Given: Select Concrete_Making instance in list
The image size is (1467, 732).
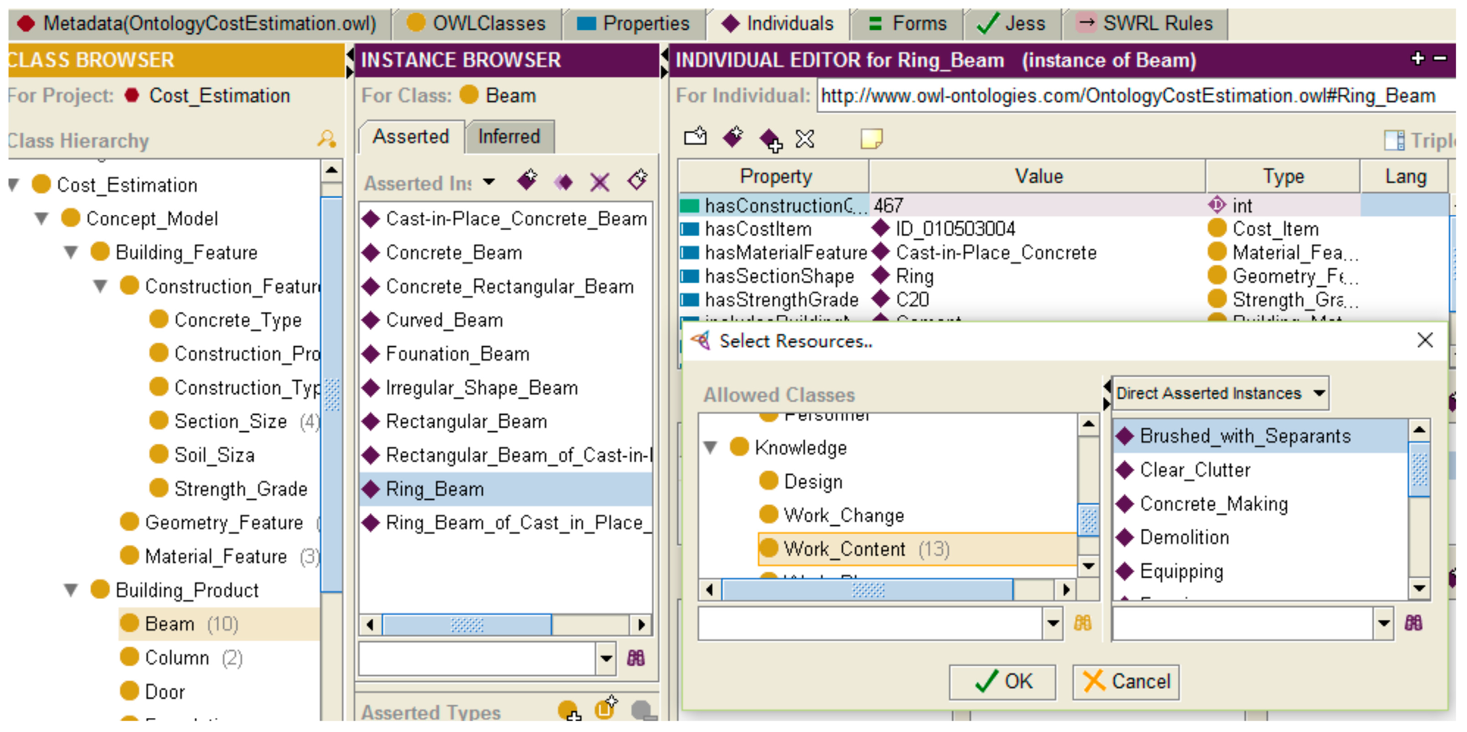Looking at the screenshot, I should point(1213,504).
